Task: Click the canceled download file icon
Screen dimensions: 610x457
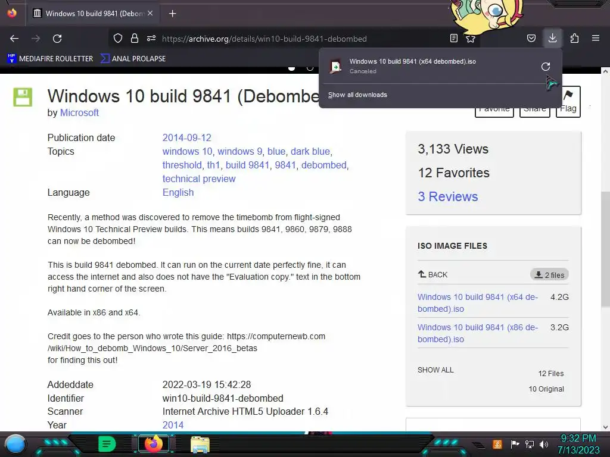Action: coord(335,67)
